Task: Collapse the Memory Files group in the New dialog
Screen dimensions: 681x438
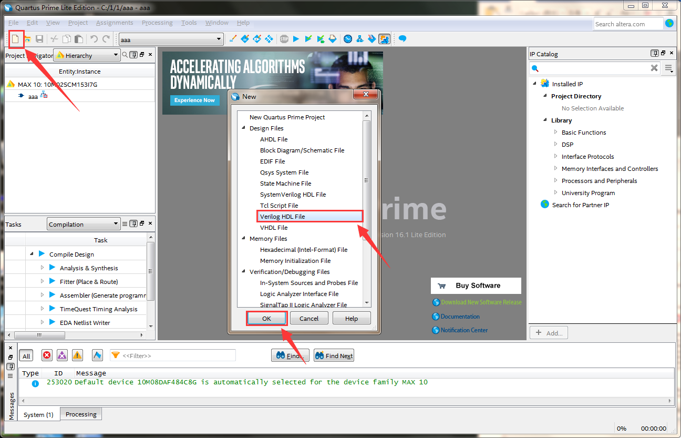Action: pos(243,239)
